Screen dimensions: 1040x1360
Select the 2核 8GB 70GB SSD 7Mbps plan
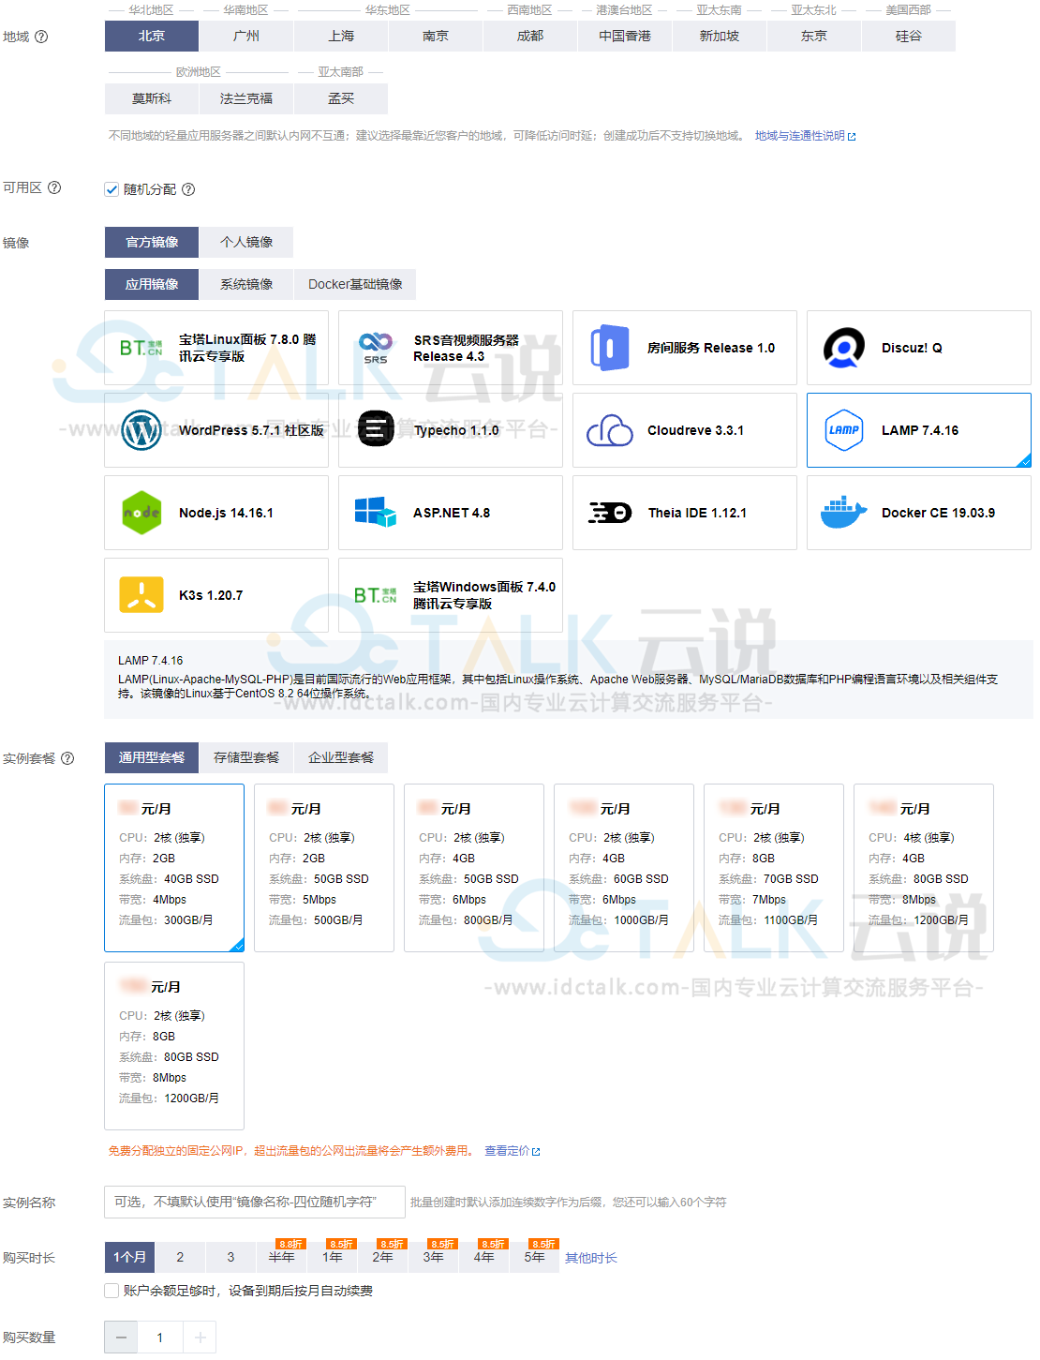click(x=774, y=868)
